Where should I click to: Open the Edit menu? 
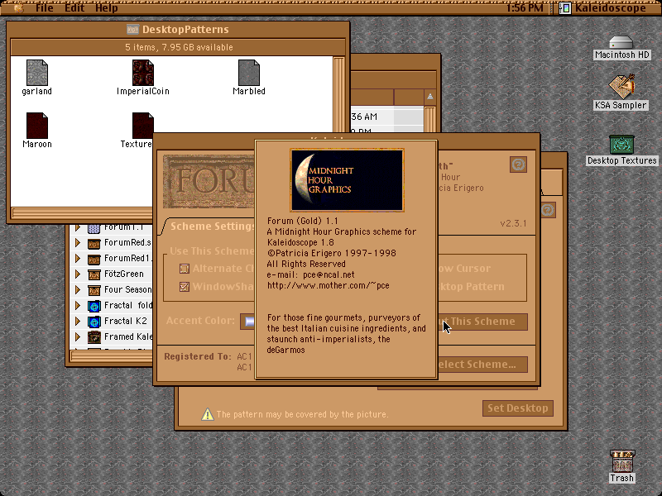74,8
